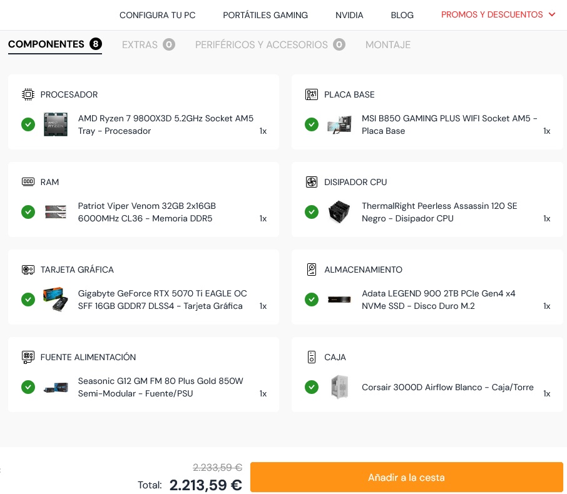Click the green check next to AMD Ryzen 7
The width and height of the screenshot is (567, 494).
click(28, 124)
